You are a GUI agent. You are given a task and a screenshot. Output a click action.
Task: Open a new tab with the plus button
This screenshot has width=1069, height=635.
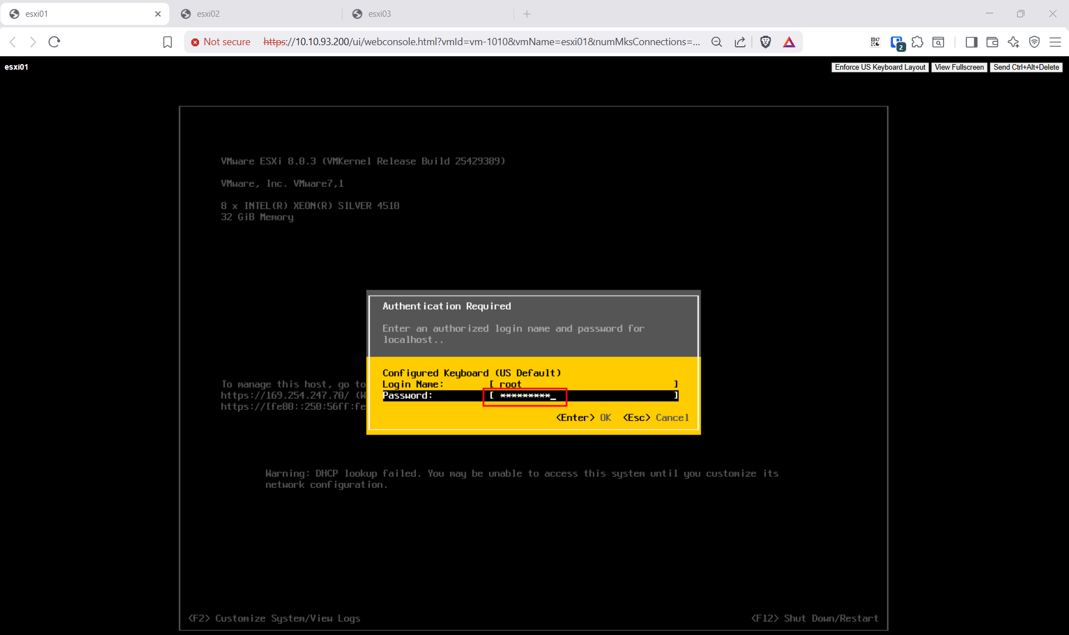[x=527, y=14]
